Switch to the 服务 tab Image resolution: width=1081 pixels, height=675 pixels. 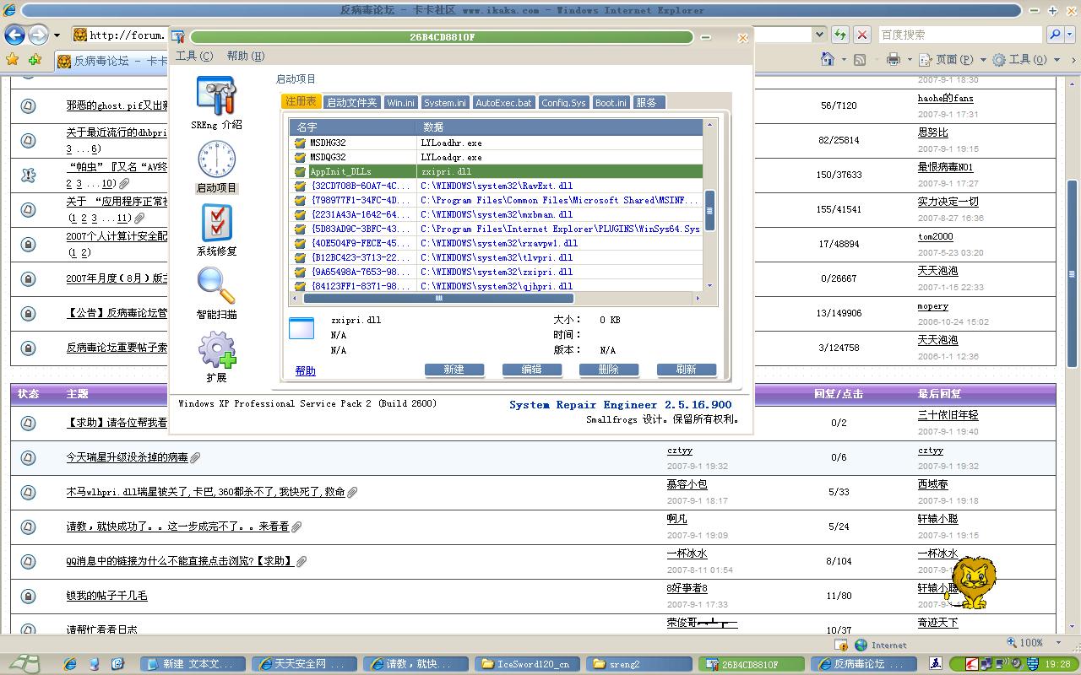point(647,102)
